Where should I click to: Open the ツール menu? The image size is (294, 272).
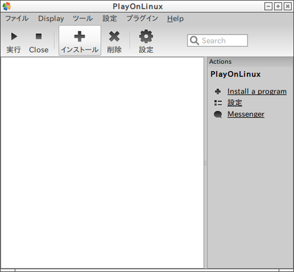[x=83, y=18]
